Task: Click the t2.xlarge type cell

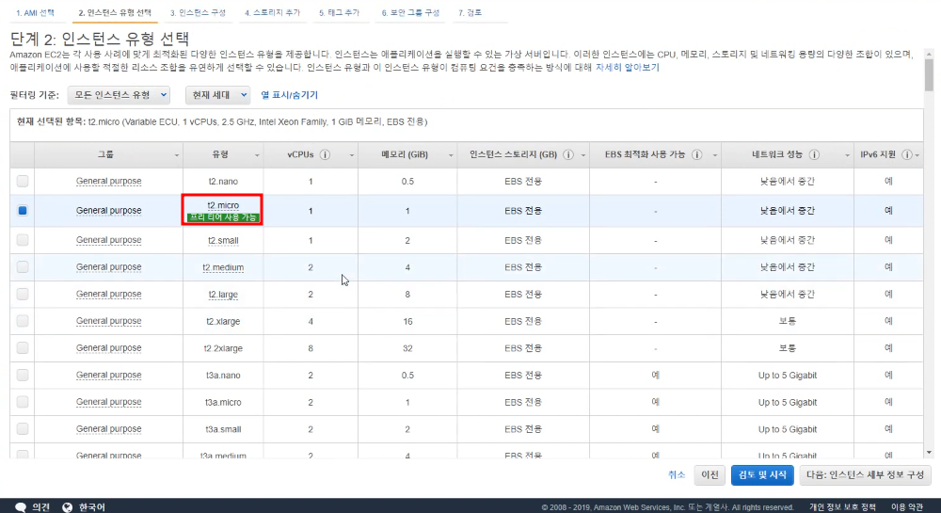Action: point(223,321)
